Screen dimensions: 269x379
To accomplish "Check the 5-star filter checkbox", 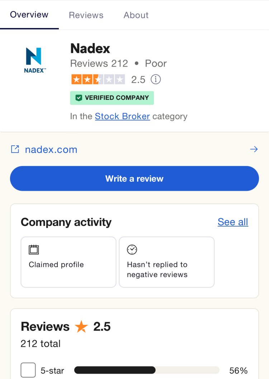I will (28, 370).
